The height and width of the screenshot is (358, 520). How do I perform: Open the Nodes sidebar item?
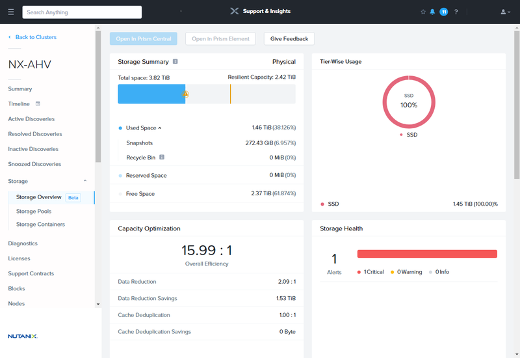point(16,303)
